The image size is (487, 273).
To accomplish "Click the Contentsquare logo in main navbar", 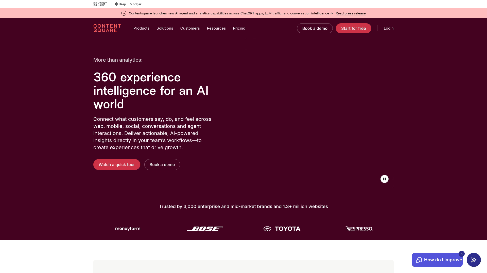I will [x=107, y=28].
